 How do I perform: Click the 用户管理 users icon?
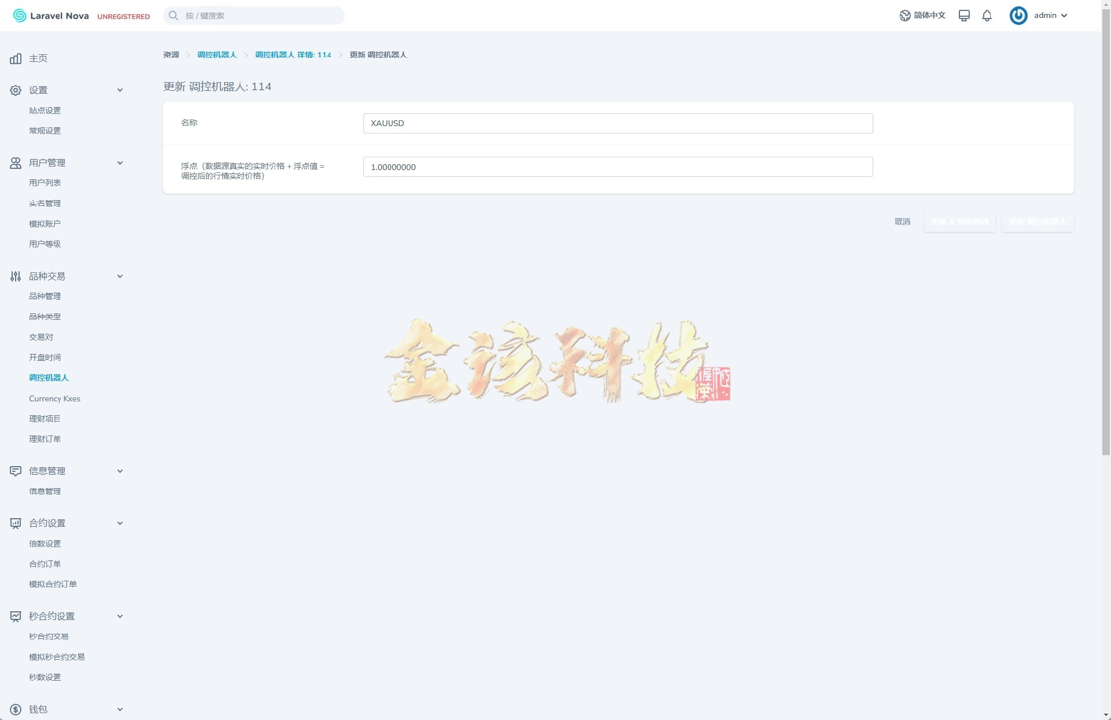[x=15, y=163]
